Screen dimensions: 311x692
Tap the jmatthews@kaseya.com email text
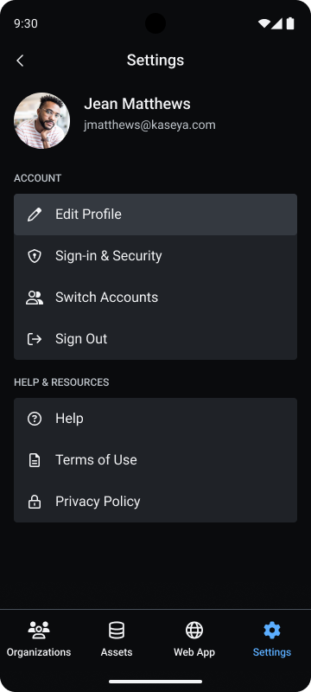[x=149, y=125]
